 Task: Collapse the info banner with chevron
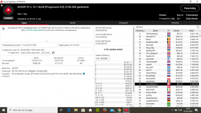pos(47,42)
